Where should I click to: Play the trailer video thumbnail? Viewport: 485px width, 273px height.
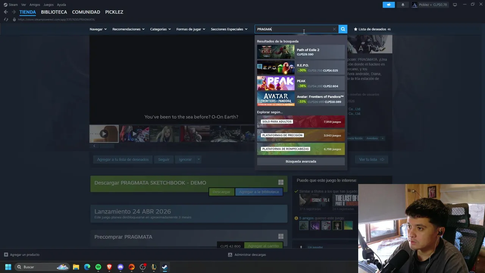pyautogui.click(x=104, y=133)
